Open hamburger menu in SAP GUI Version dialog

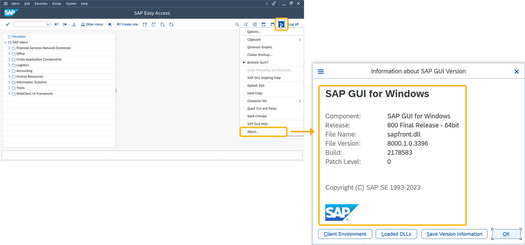coord(321,71)
